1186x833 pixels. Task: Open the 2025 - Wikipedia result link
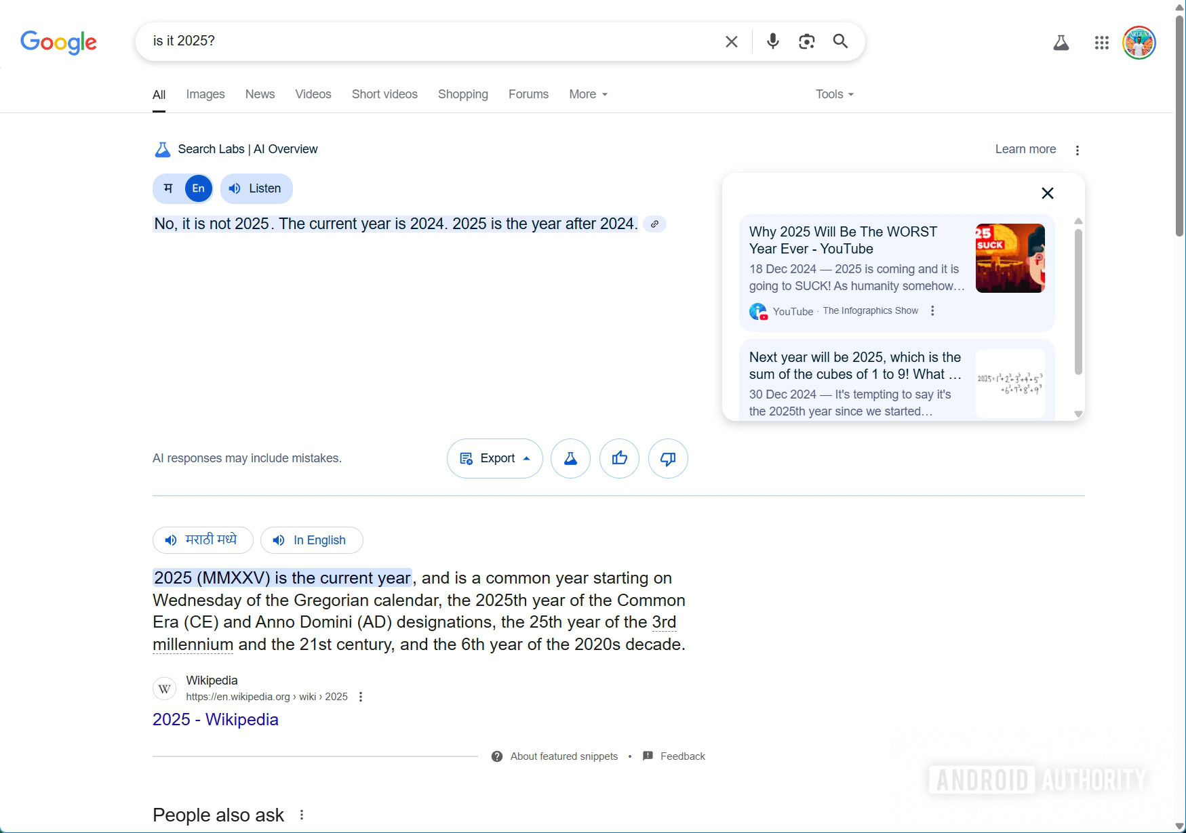point(215,719)
